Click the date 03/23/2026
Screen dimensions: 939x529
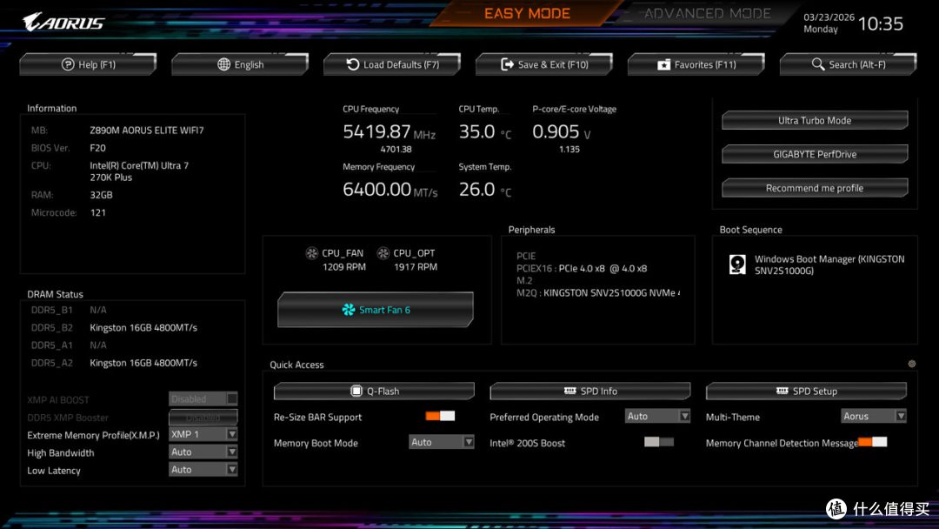[829, 17]
